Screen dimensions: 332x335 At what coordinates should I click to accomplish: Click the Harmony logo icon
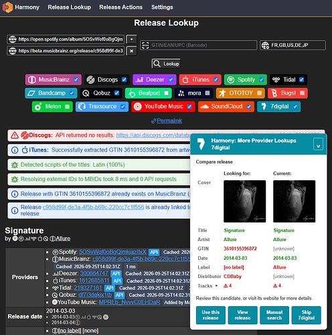point(7,7)
